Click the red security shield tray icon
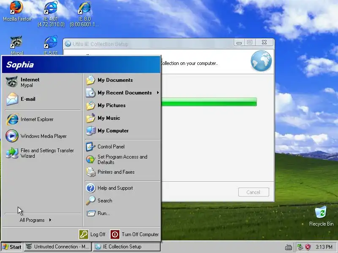 [x=308, y=247]
